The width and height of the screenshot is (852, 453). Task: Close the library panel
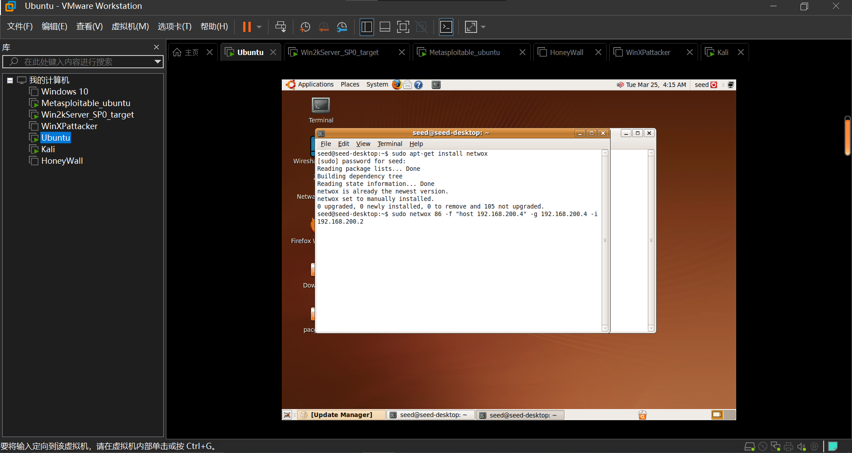(156, 47)
